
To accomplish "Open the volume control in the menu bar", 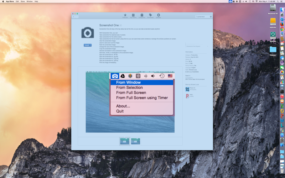I will (246, 1).
